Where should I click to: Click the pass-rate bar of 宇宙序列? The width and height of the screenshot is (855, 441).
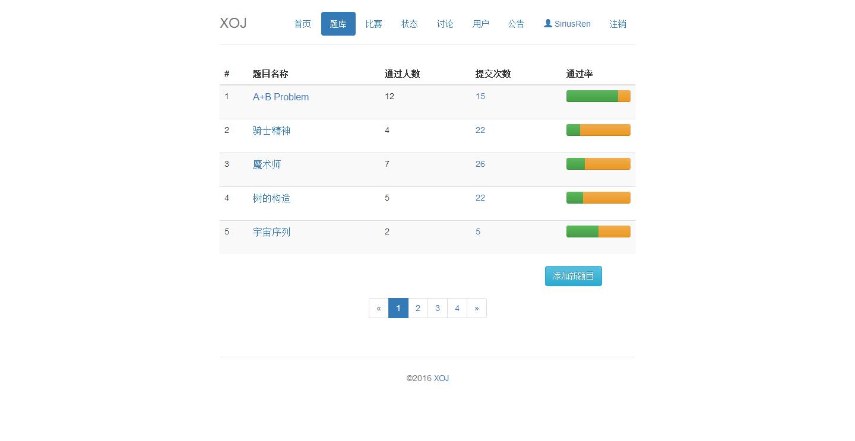[598, 231]
